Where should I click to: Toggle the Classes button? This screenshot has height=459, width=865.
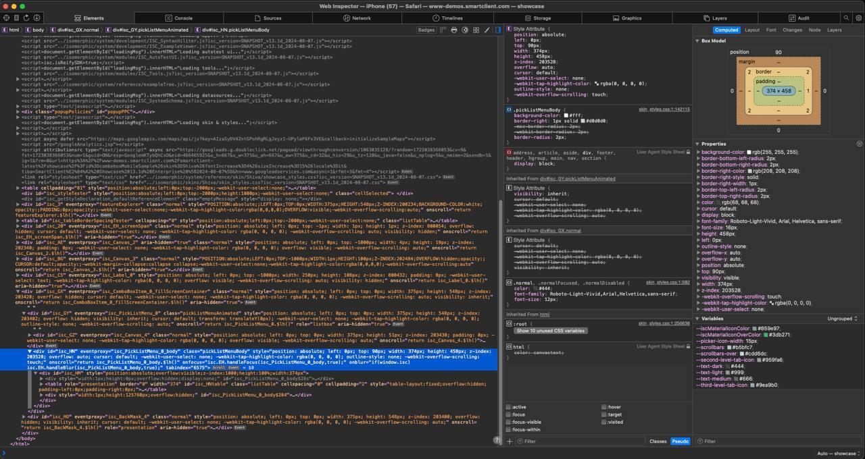[x=658, y=441]
